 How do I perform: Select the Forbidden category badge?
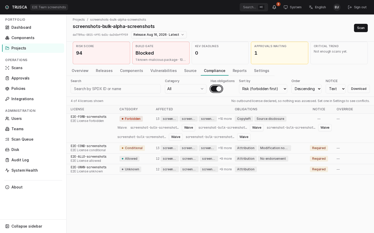click(x=131, y=119)
